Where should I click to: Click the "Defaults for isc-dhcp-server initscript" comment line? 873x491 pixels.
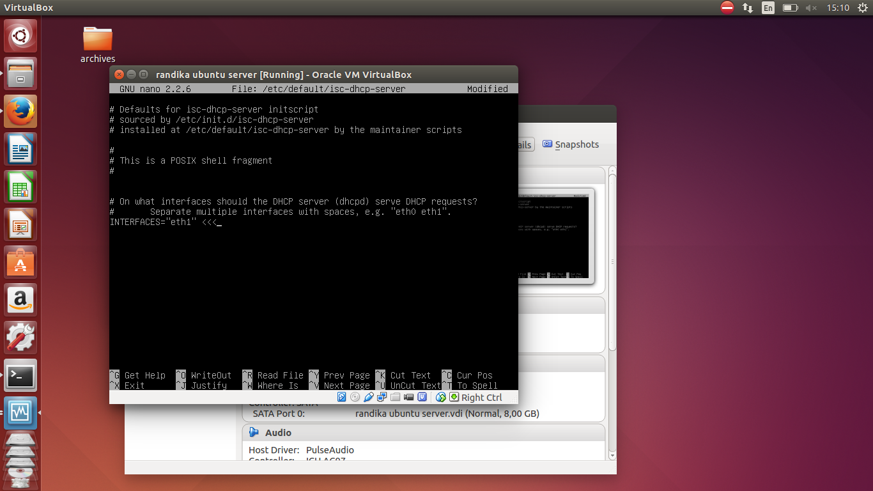point(214,109)
